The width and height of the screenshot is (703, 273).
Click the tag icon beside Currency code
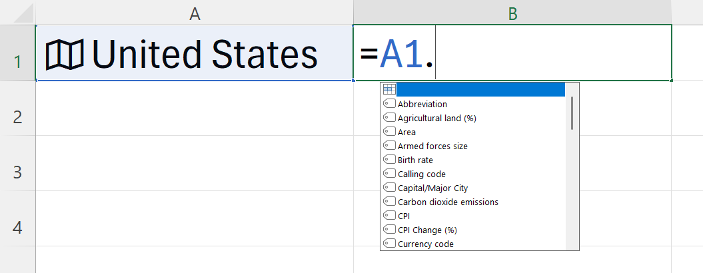click(x=389, y=243)
